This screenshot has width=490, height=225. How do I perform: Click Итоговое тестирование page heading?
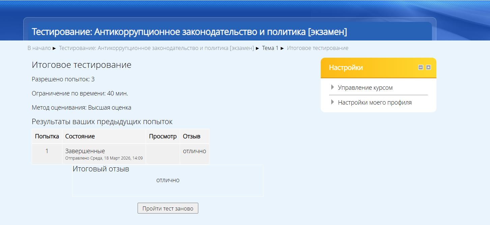point(82,65)
